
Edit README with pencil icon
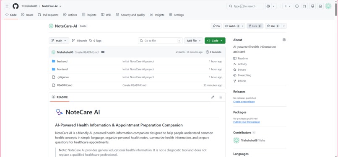pos(213,97)
